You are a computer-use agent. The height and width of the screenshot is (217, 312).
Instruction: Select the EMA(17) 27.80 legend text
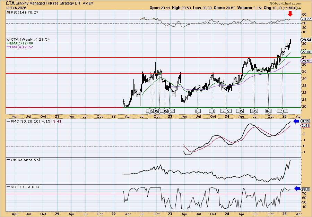coord(21,43)
